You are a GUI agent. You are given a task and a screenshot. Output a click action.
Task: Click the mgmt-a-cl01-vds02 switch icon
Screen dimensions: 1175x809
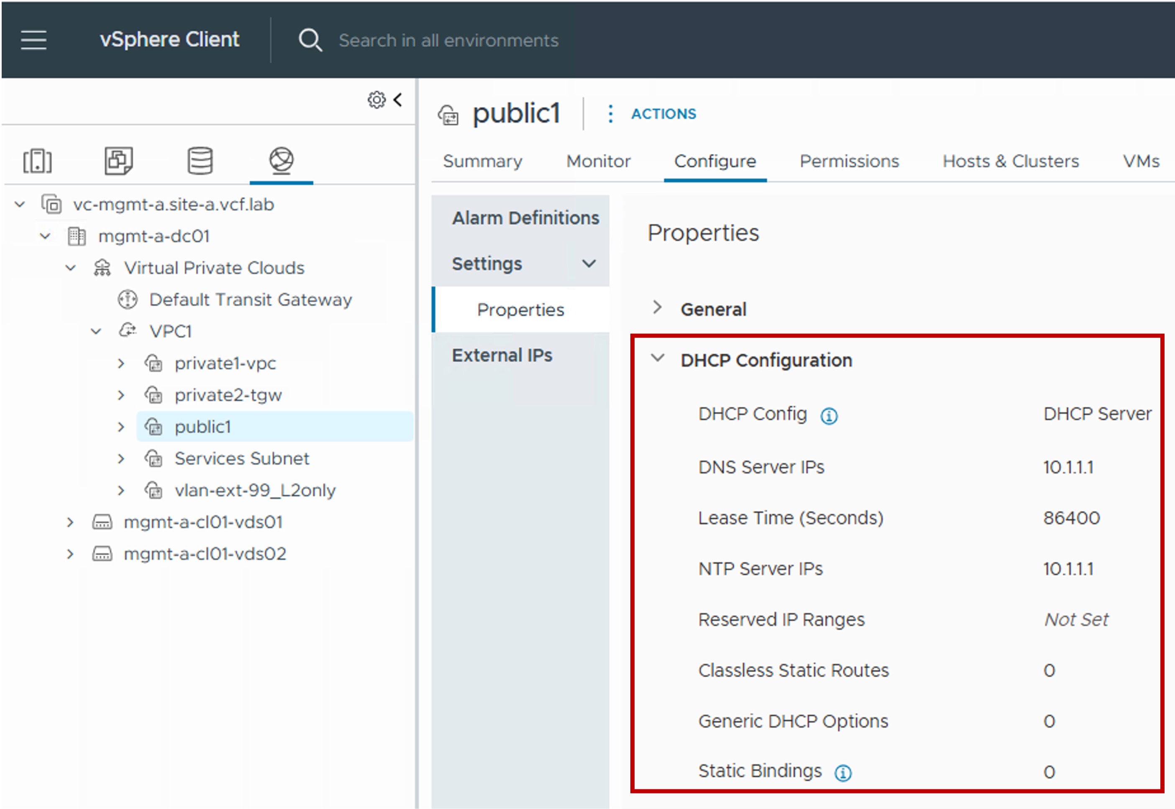point(102,554)
